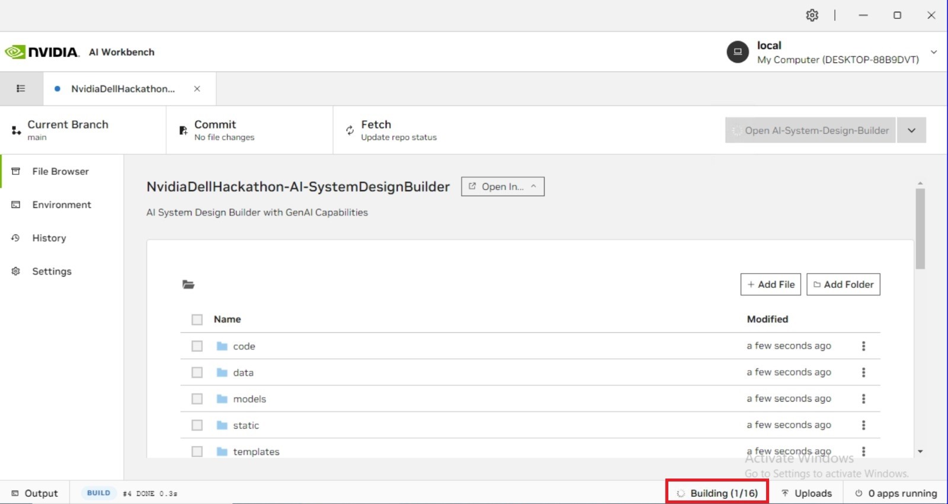Toggle the sidebar list icon near project tab

pos(21,89)
